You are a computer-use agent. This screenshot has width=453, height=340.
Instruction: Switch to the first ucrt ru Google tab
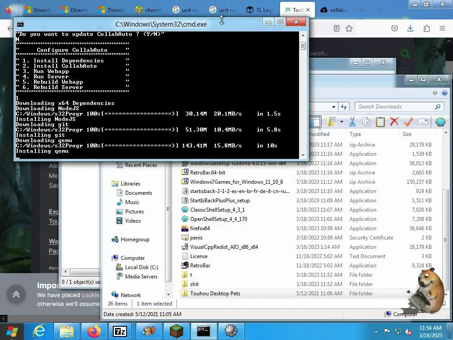click(x=186, y=10)
